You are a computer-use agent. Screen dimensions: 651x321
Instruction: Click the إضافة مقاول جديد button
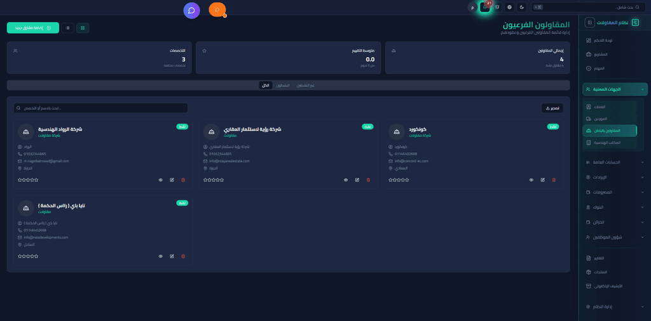[x=33, y=28]
